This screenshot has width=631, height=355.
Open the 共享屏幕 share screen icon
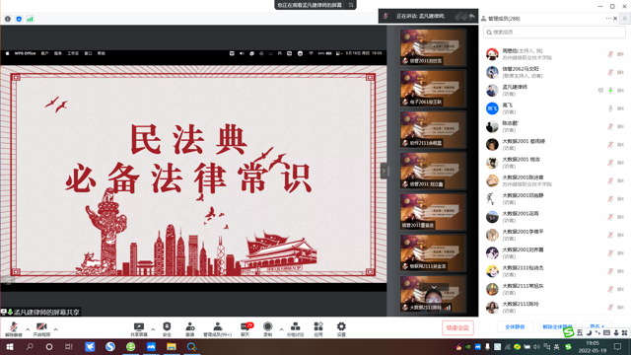coord(139,328)
